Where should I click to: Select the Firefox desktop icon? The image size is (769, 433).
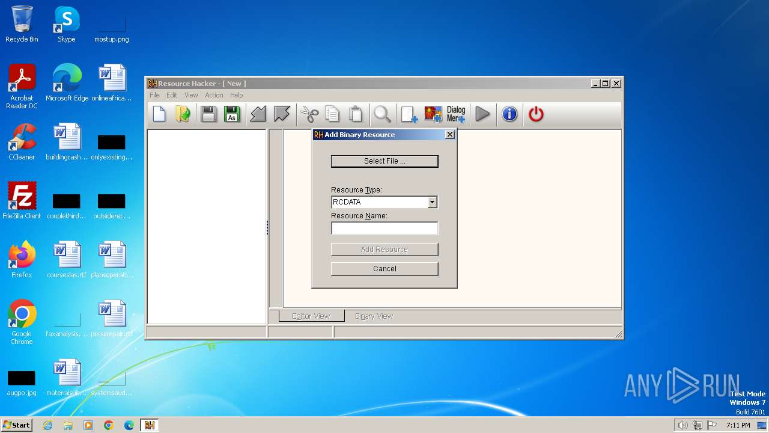click(22, 260)
